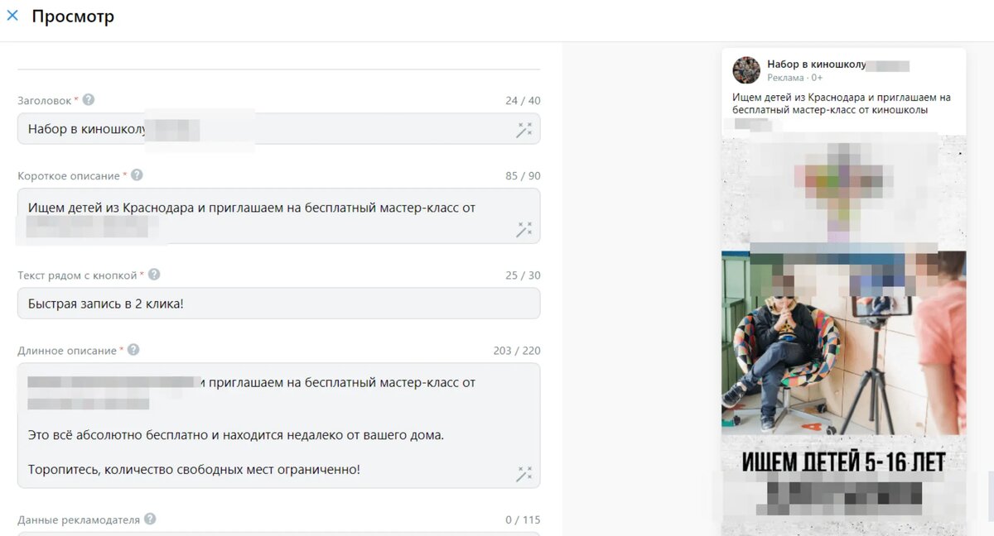The height and width of the screenshot is (536, 994).
Task: Click the Данные рекламодателя field label
Action: pyautogui.click(x=79, y=519)
